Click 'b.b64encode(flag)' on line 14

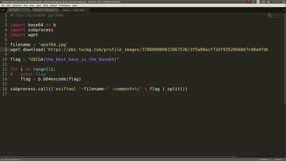click(59, 79)
